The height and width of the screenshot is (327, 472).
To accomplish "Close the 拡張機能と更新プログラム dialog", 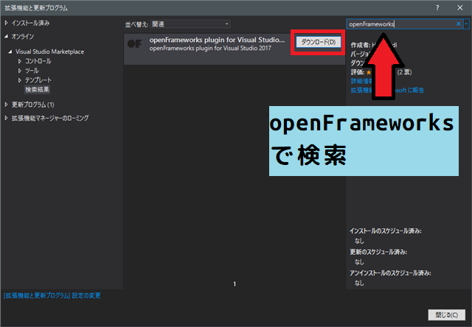I will tap(460, 8).
